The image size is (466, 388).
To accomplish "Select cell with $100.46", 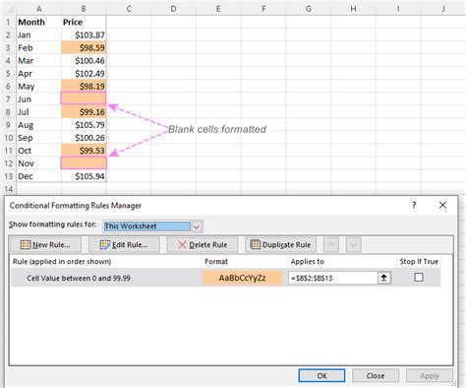I will pyautogui.click(x=84, y=60).
